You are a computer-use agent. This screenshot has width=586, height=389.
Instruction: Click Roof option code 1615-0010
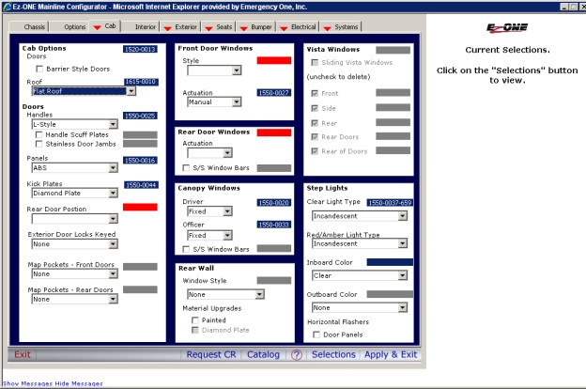pyautogui.click(x=141, y=82)
